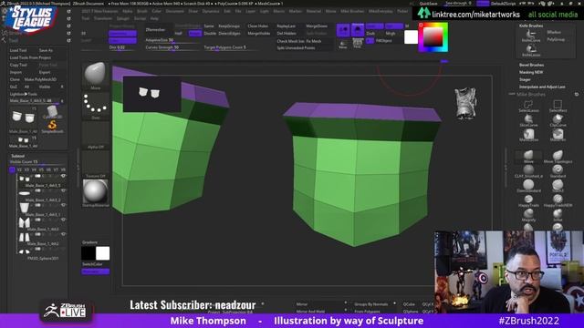Select the DamStandard brush

pos(528,186)
